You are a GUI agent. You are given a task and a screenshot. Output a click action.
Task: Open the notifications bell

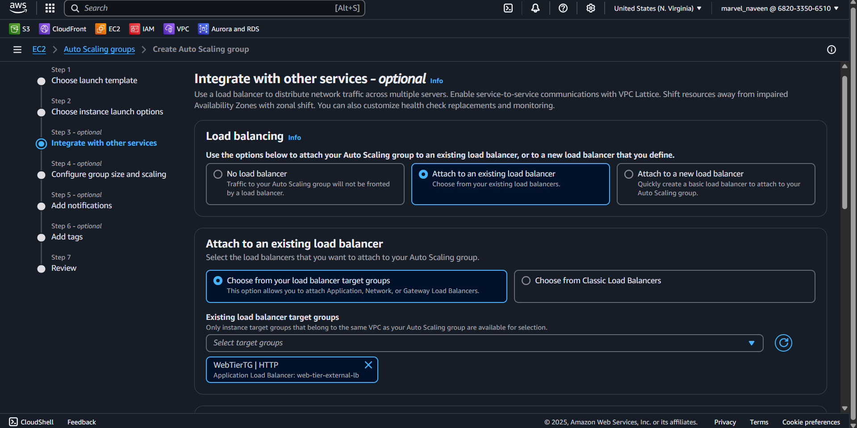click(535, 8)
